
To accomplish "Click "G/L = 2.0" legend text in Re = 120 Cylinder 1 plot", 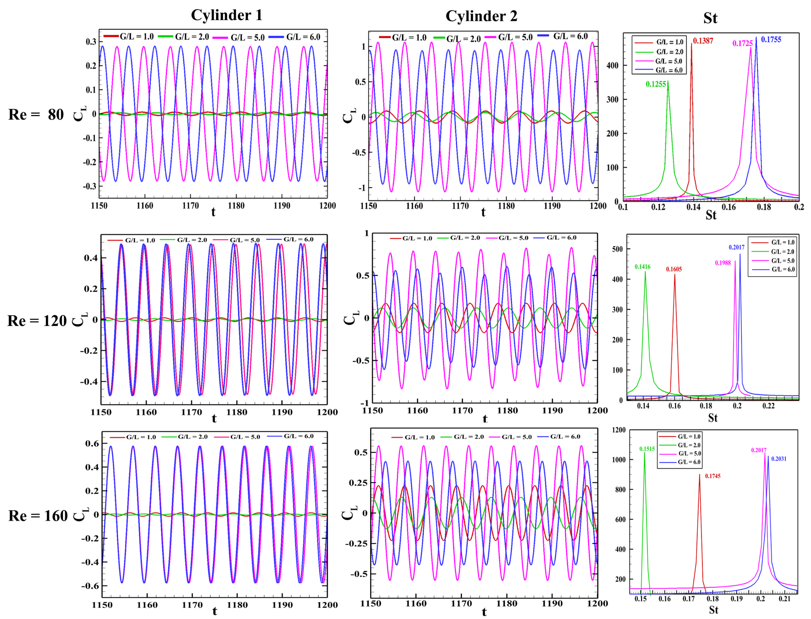I will pos(192,240).
